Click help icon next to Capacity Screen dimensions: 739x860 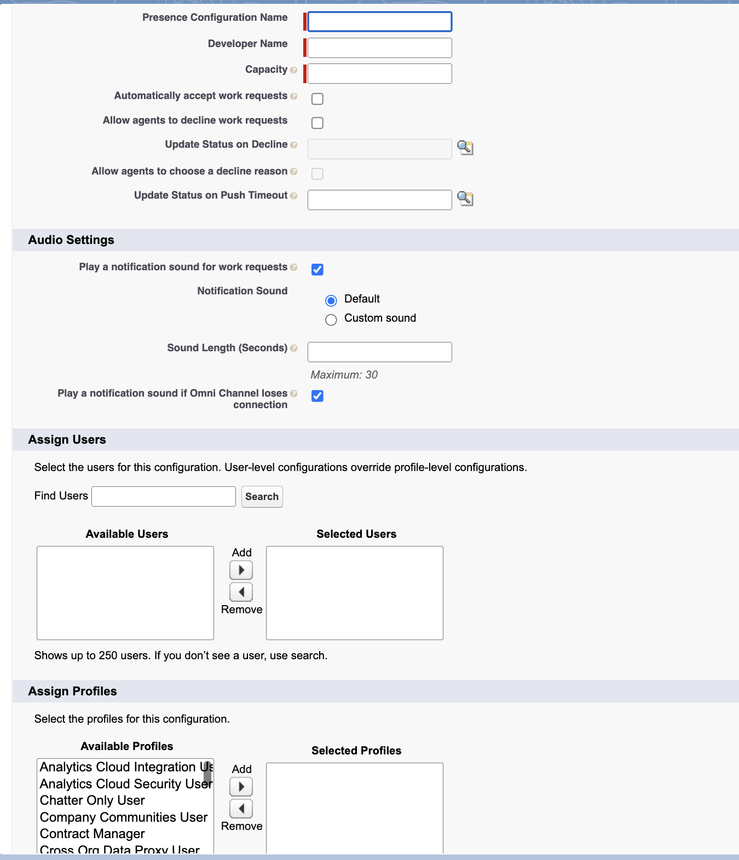[x=294, y=70]
